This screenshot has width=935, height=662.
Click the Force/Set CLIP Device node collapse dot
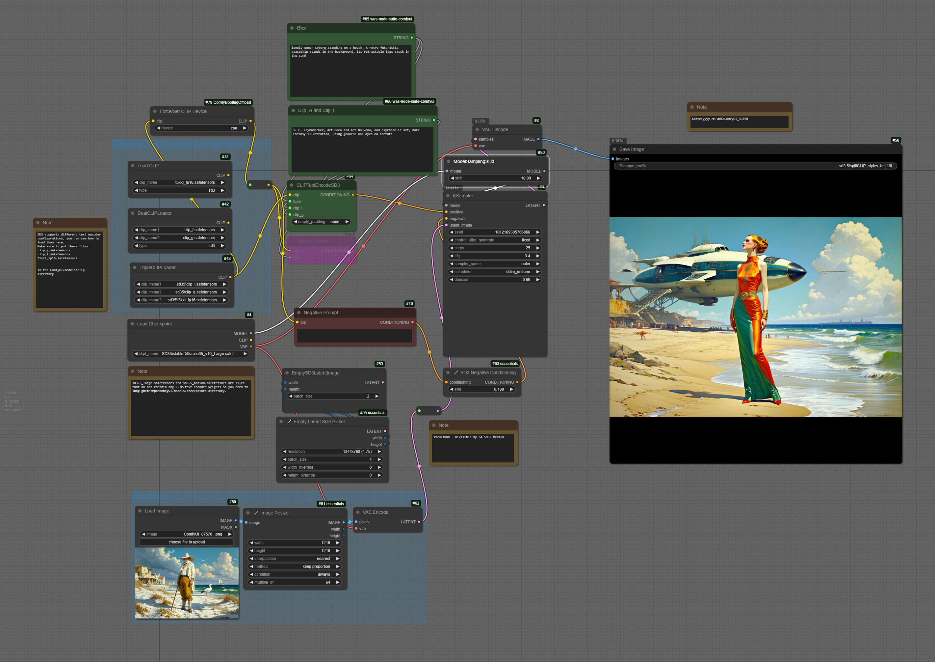coord(155,111)
